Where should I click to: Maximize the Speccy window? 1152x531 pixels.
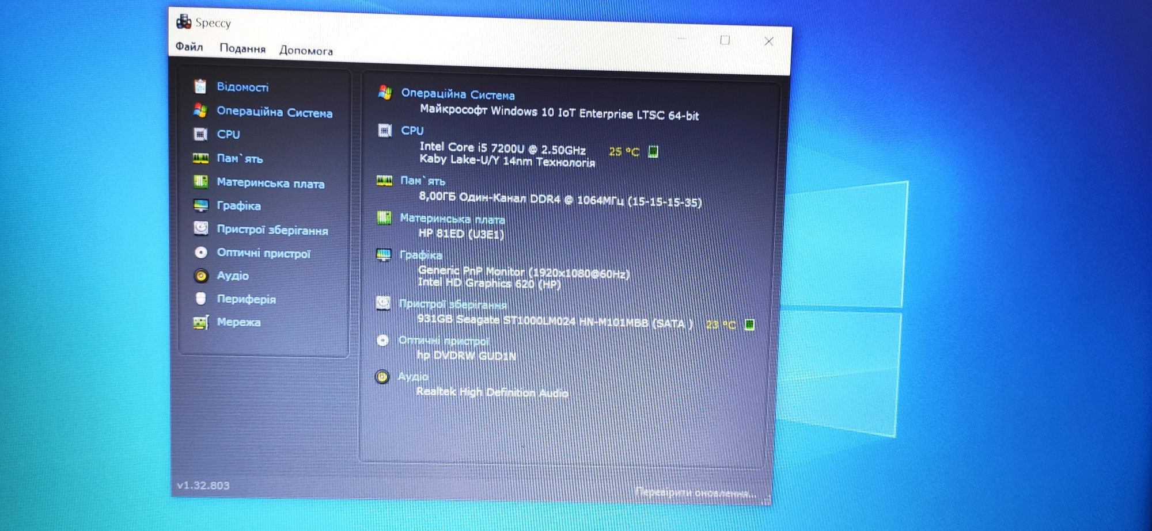click(x=725, y=40)
